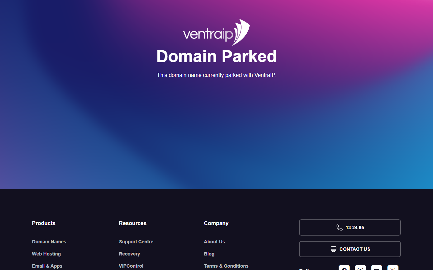Open the Terms & Conditions link

(x=226, y=266)
